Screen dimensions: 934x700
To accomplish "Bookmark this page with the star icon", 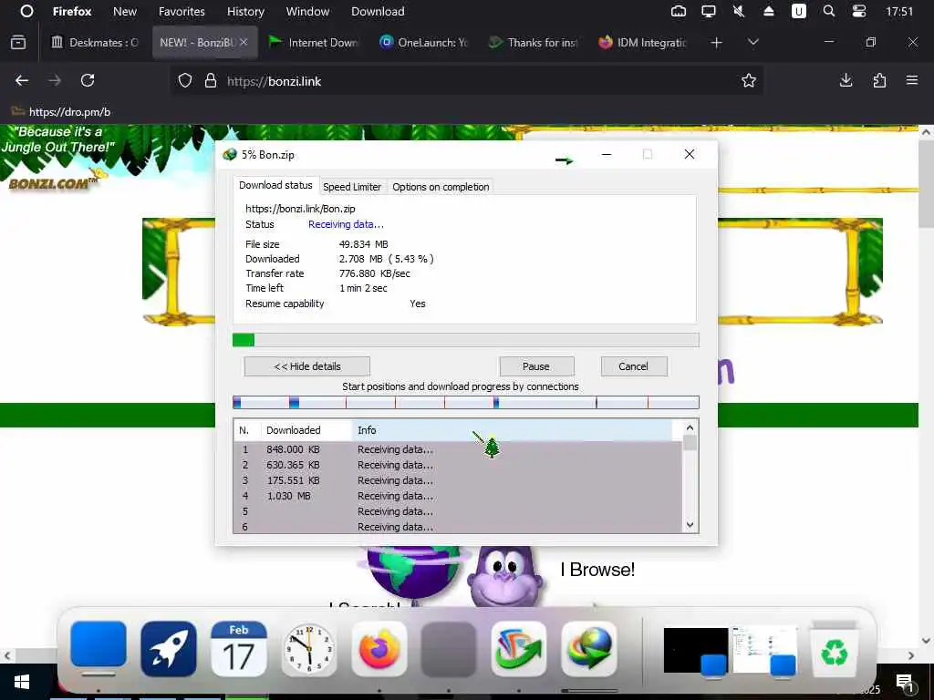I will [x=749, y=80].
